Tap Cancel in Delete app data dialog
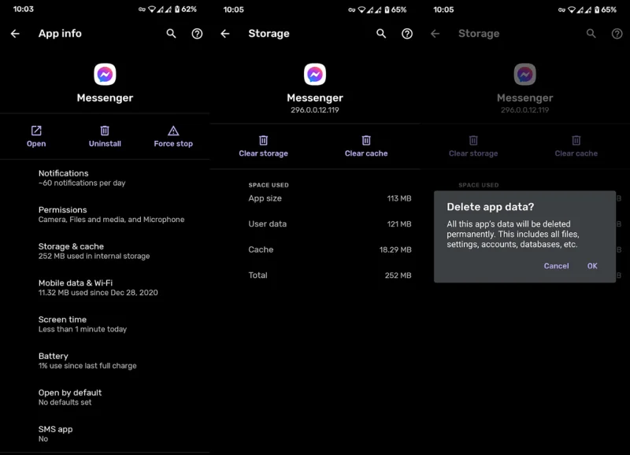The image size is (630, 455). (556, 266)
